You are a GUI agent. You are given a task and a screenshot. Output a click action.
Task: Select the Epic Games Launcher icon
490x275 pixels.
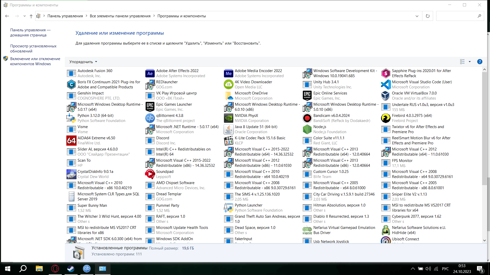point(150,107)
